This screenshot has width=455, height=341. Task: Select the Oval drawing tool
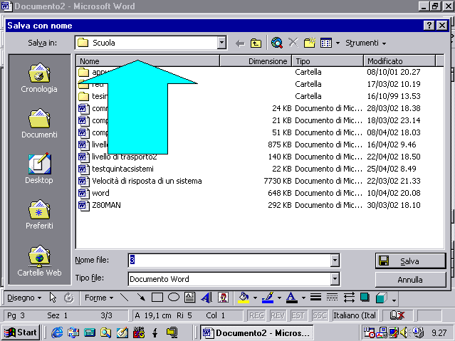click(174, 298)
